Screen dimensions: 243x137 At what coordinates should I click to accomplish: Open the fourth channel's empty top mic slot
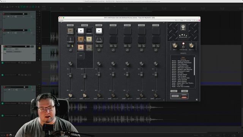(x=113, y=31)
